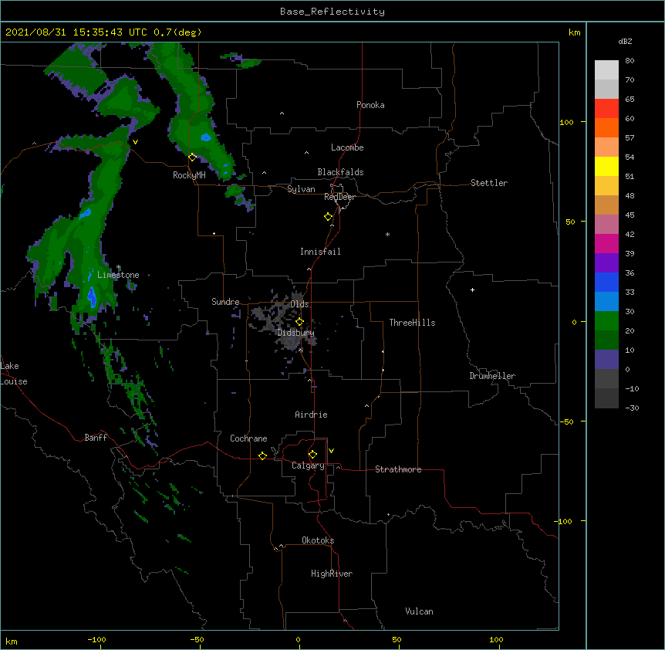
Task: Click the Lacombe city label
Action: pos(347,147)
